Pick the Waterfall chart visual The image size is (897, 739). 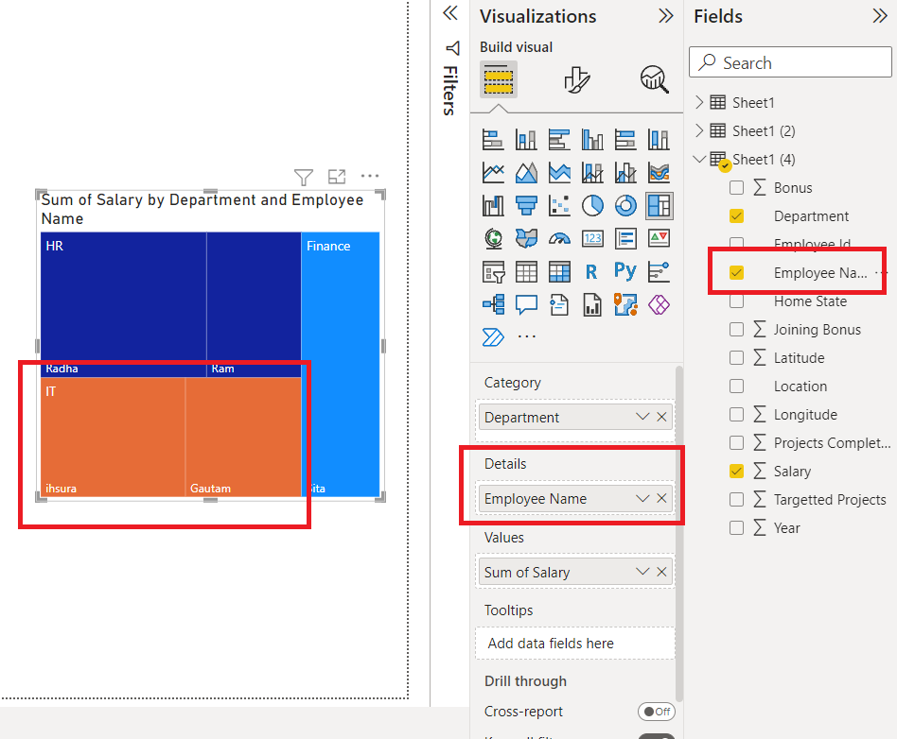coord(493,206)
